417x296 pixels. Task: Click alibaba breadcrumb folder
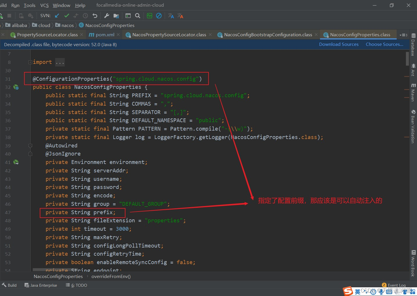pos(16,25)
